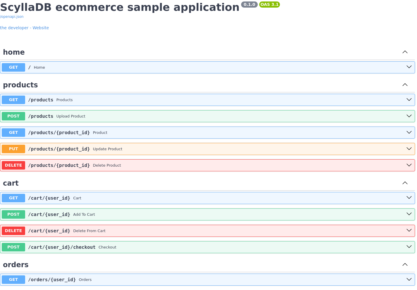
Task: Click the Checkout summary text
Action: 107,247
